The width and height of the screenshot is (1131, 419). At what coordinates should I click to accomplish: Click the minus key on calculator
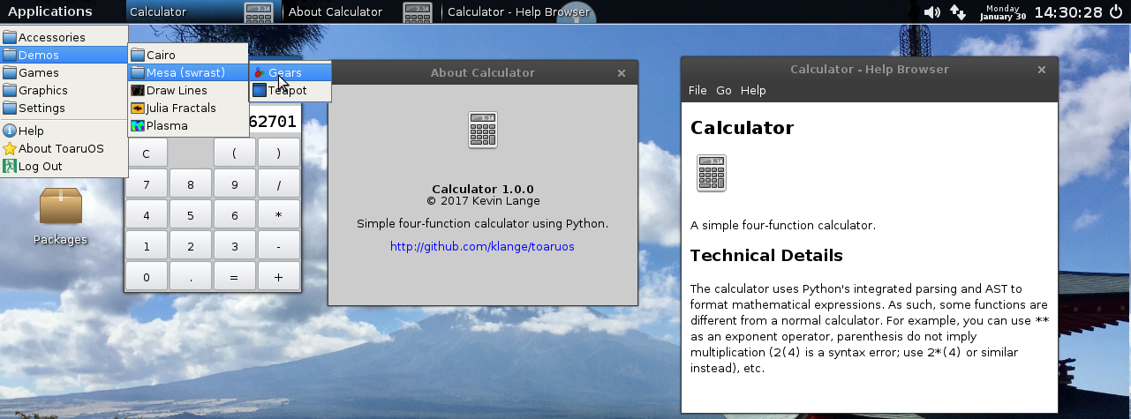coord(278,246)
